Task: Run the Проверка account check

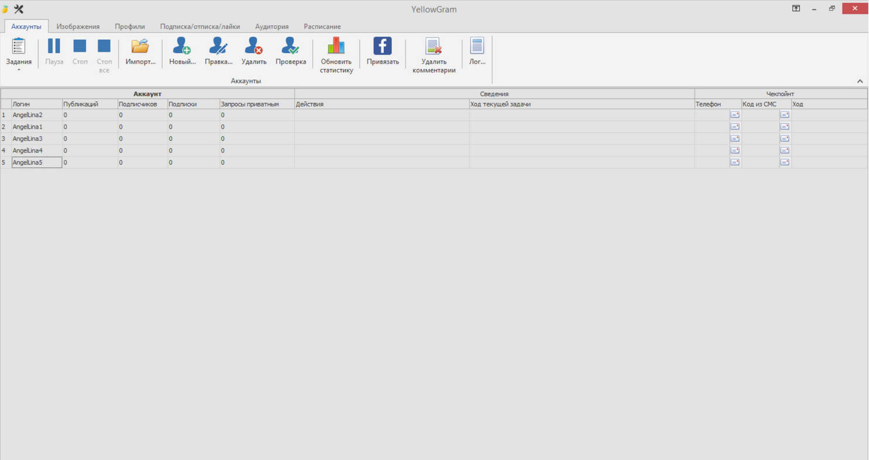Action: tap(291, 52)
